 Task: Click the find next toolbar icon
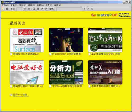tap(88, 9)
